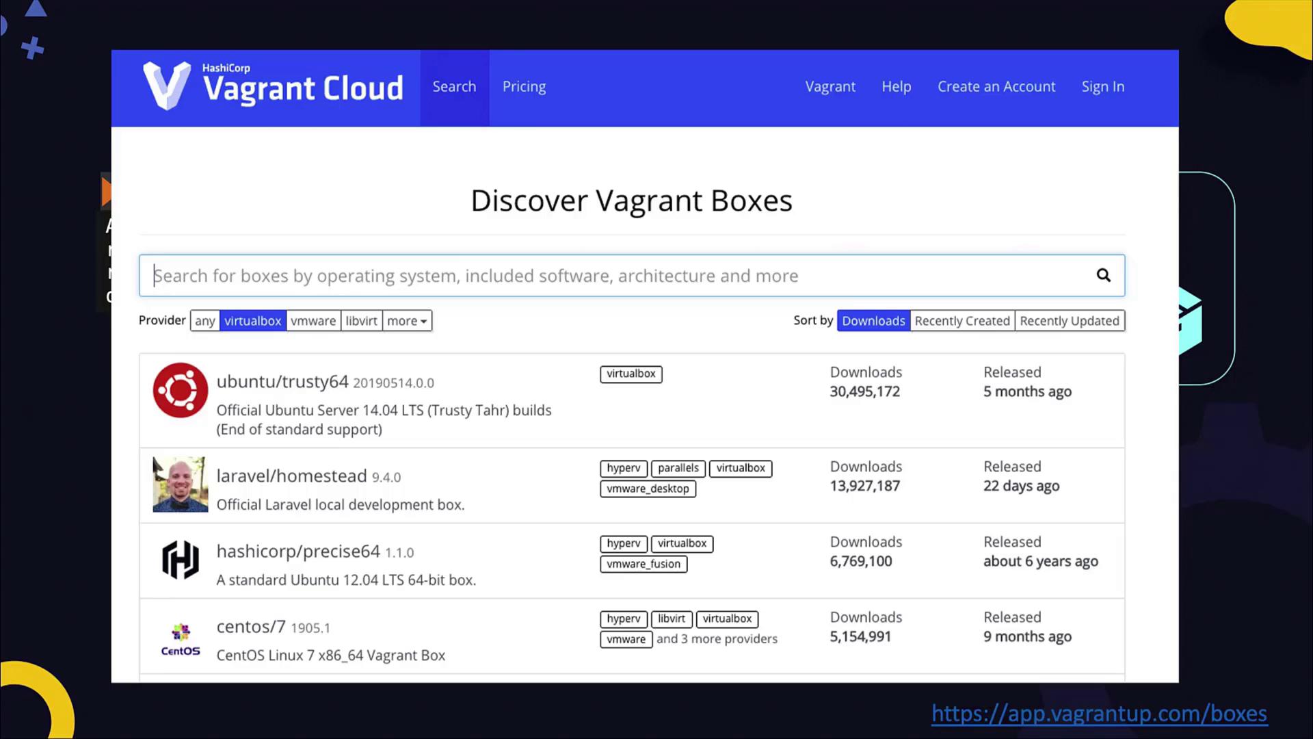This screenshot has width=1313, height=739.
Task: Toggle the vmware provider filter
Action: 313,321
